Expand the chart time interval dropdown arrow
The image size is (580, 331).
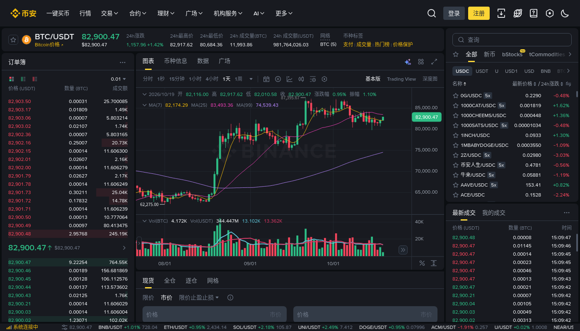point(251,79)
